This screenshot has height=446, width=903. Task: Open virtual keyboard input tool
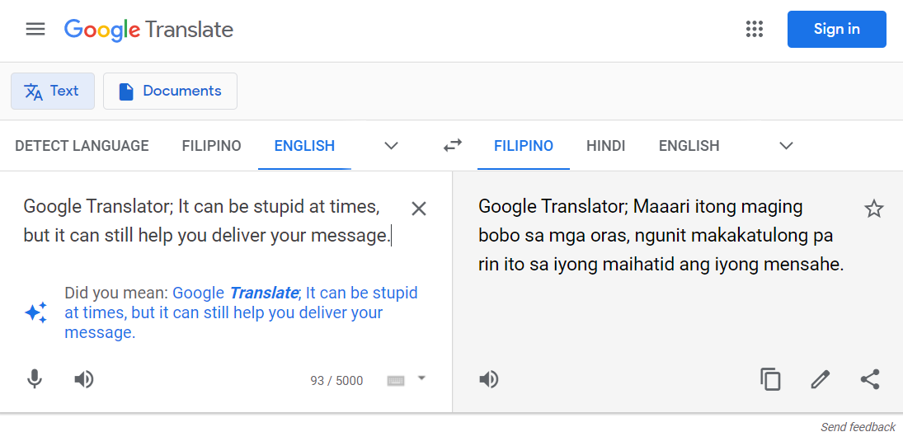(x=396, y=380)
